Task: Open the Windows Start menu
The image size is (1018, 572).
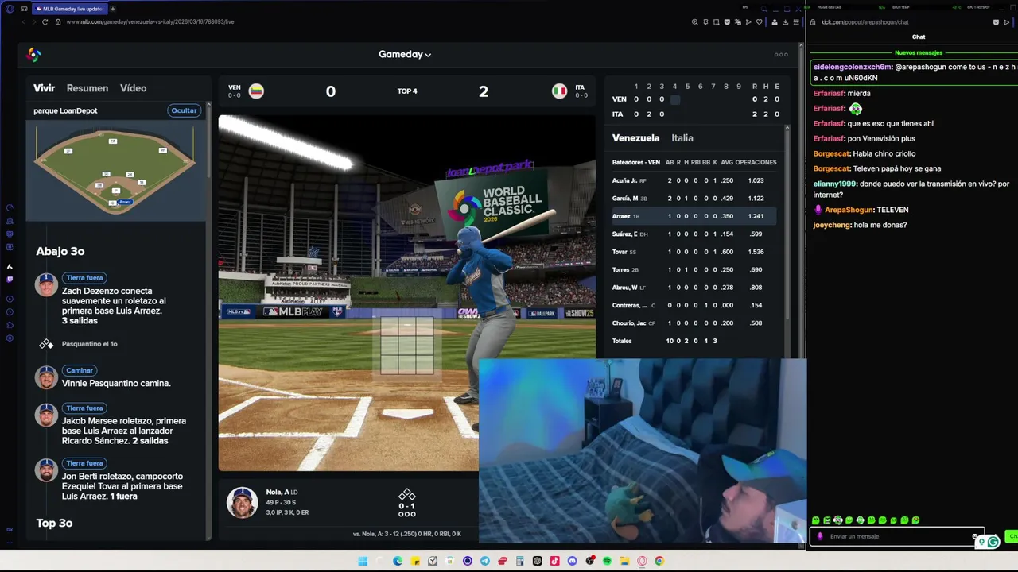Action: tap(363, 561)
